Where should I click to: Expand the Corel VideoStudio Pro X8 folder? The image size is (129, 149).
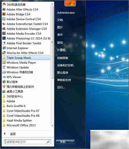pyautogui.click(x=26, y=116)
